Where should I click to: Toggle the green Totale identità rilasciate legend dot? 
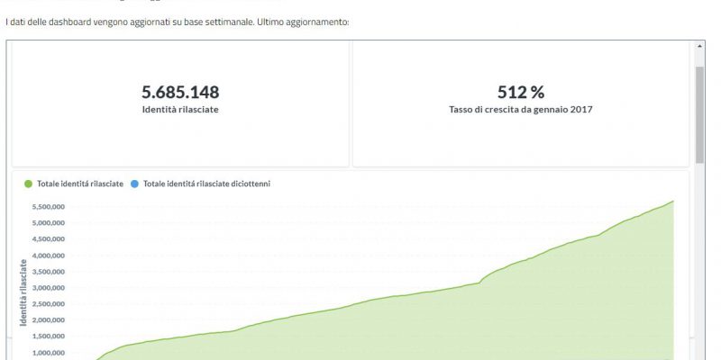point(28,184)
